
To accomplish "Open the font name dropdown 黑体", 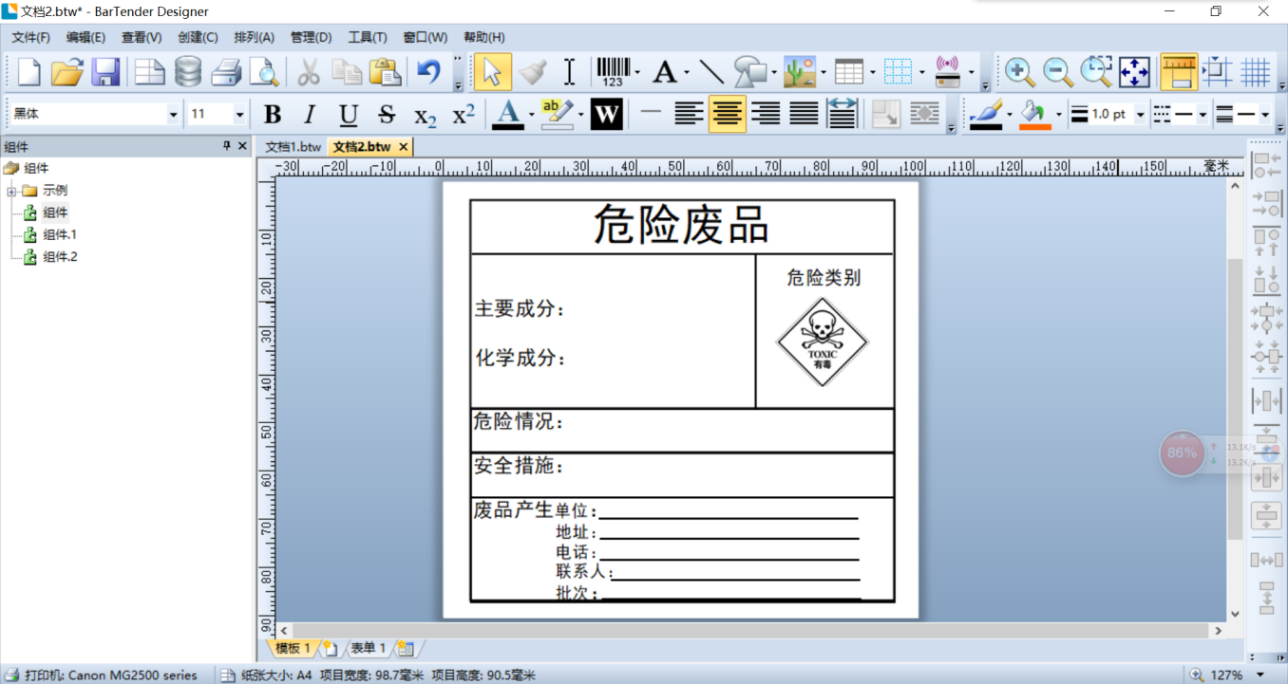I will (173, 115).
